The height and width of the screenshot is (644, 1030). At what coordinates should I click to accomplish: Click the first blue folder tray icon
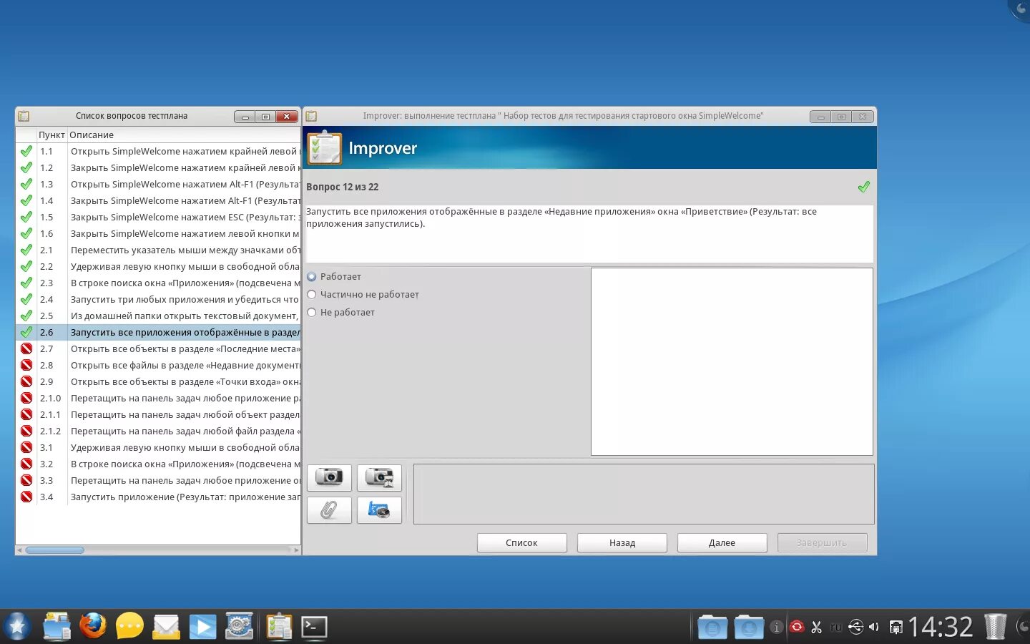click(712, 627)
